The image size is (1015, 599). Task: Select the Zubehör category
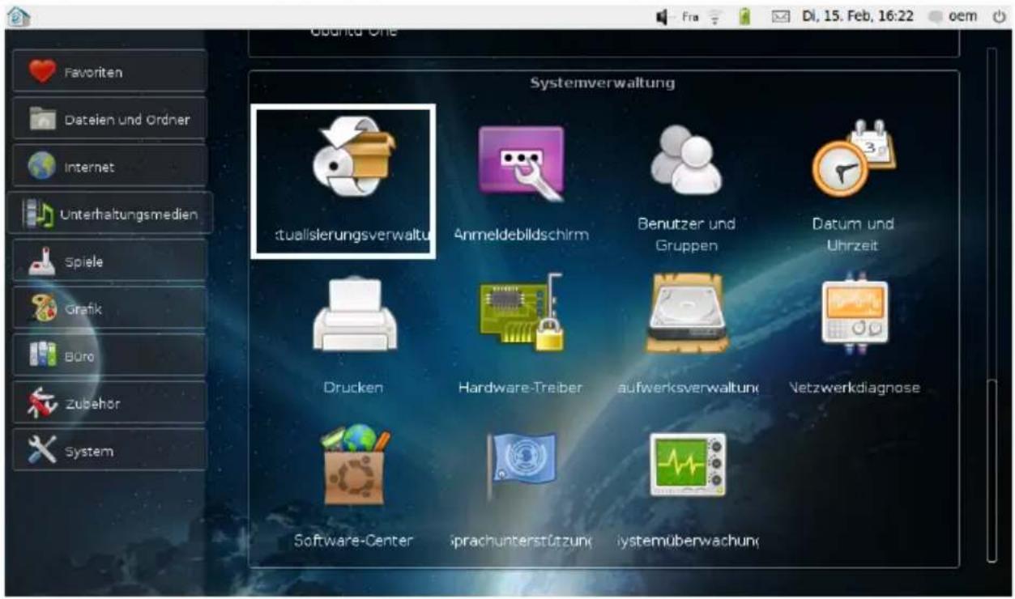click(x=109, y=403)
